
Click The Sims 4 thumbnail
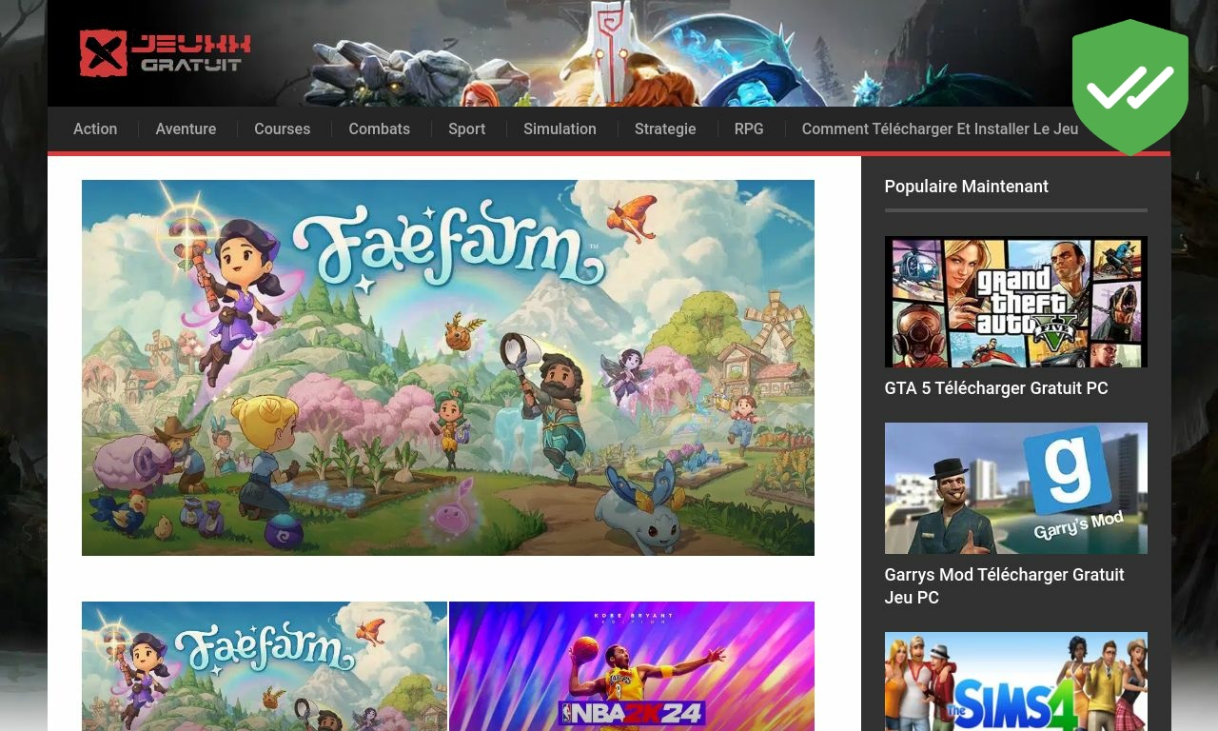pyautogui.click(x=1015, y=682)
